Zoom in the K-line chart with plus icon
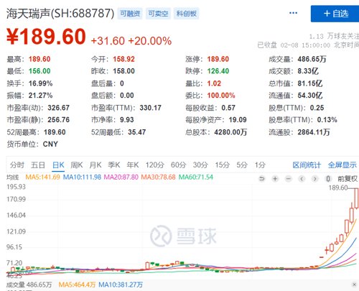 click(275, 179)
